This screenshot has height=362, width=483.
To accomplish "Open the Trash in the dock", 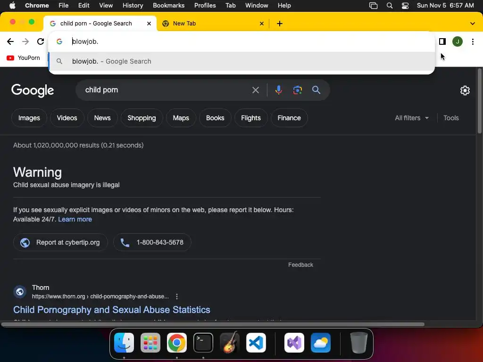I will 359,343.
